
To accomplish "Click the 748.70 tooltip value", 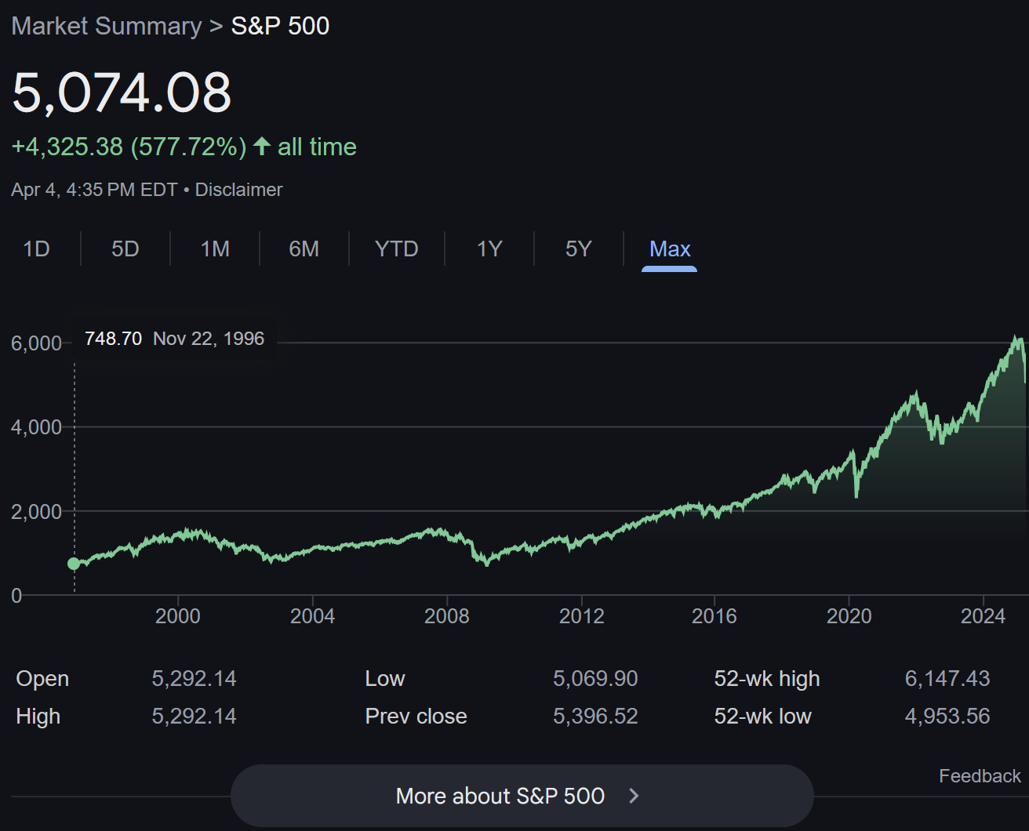I will tap(114, 339).
